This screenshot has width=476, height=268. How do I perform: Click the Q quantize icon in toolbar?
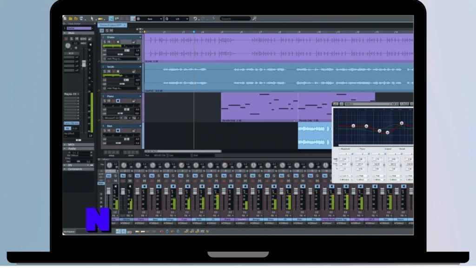coord(167,19)
